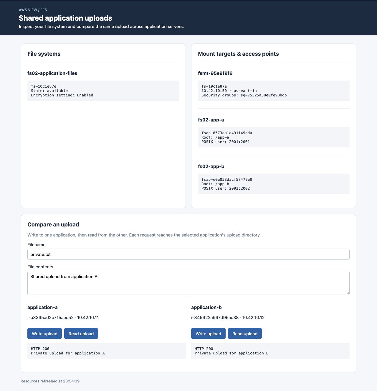Grab the textarea resize handle corner
Image resolution: width=377 pixels, height=391 pixels.
click(348, 293)
